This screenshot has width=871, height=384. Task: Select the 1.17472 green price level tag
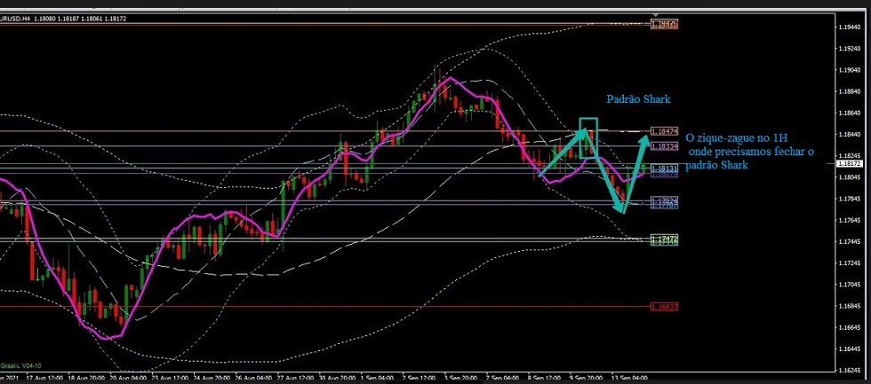pyautogui.click(x=664, y=239)
